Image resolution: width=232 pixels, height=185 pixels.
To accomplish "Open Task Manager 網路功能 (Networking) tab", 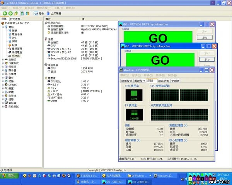I will (164, 81).
